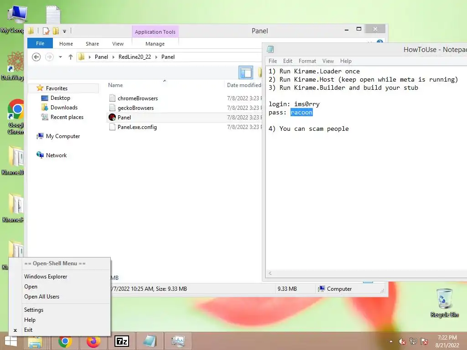Open Google Chrome from taskbar
The width and height of the screenshot is (467, 350).
tap(65, 341)
